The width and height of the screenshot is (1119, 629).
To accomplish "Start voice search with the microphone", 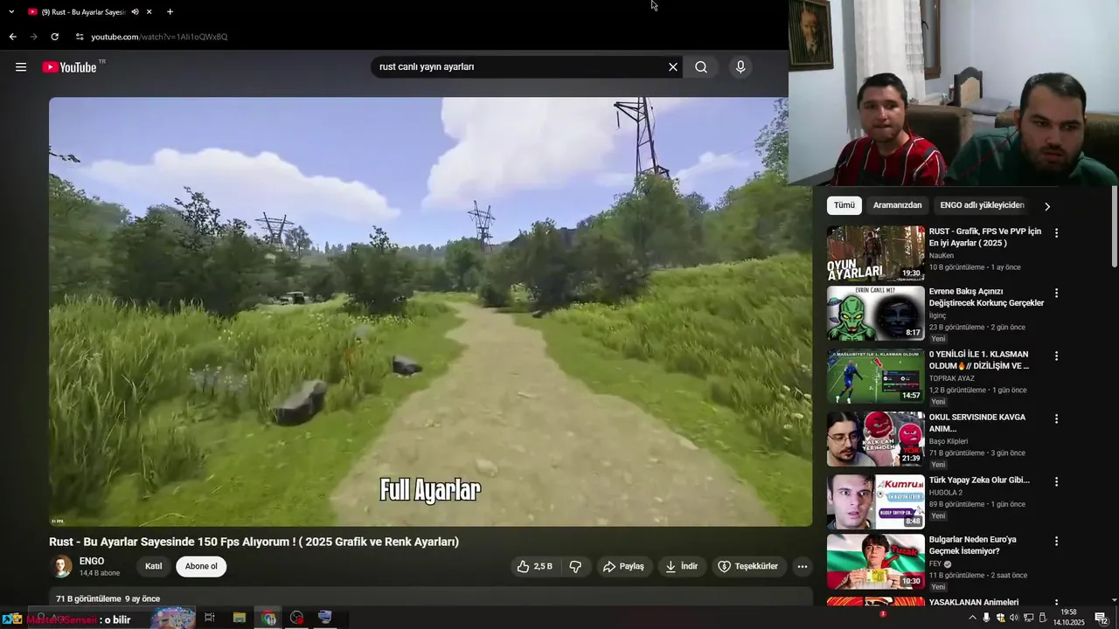I will click(x=740, y=67).
